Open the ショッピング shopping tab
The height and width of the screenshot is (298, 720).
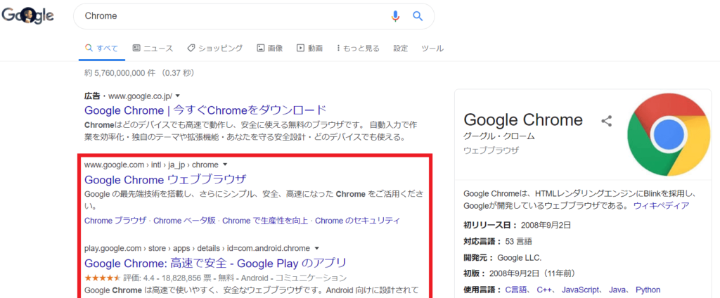pos(214,48)
